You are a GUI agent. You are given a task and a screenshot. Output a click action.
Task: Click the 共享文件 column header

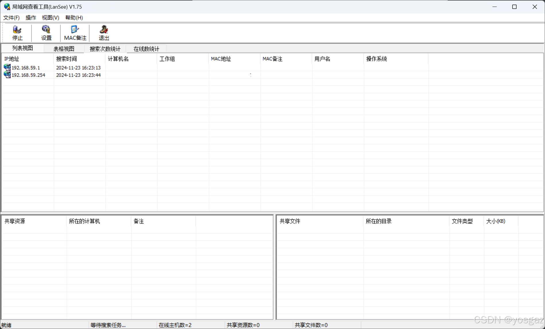pyautogui.click(x=320, y=221)
